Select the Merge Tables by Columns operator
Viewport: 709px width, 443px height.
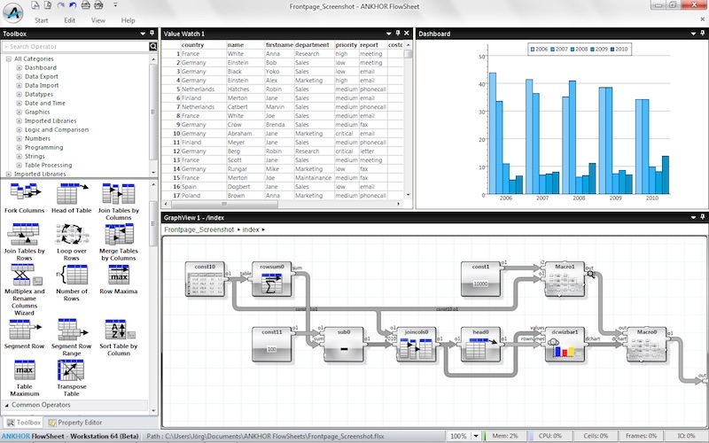pyautogui.click(x=119, y=242)
